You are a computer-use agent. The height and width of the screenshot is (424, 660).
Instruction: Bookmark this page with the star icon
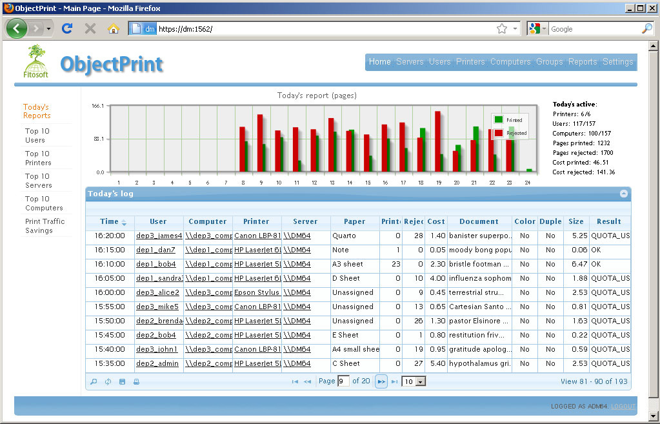tap(502, 28)
